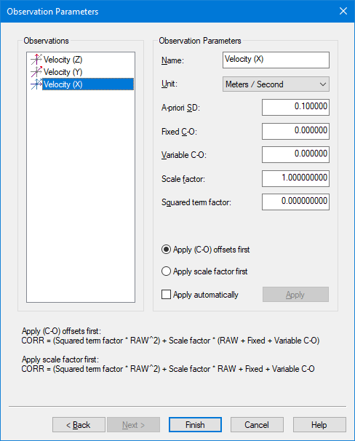The image size is (355, 441).
Task: Open Help for this dialog
Action: (319, 425)
